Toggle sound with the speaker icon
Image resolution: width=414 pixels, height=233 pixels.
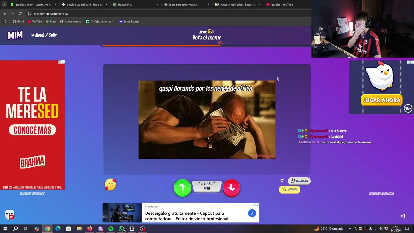pos(403,216)
